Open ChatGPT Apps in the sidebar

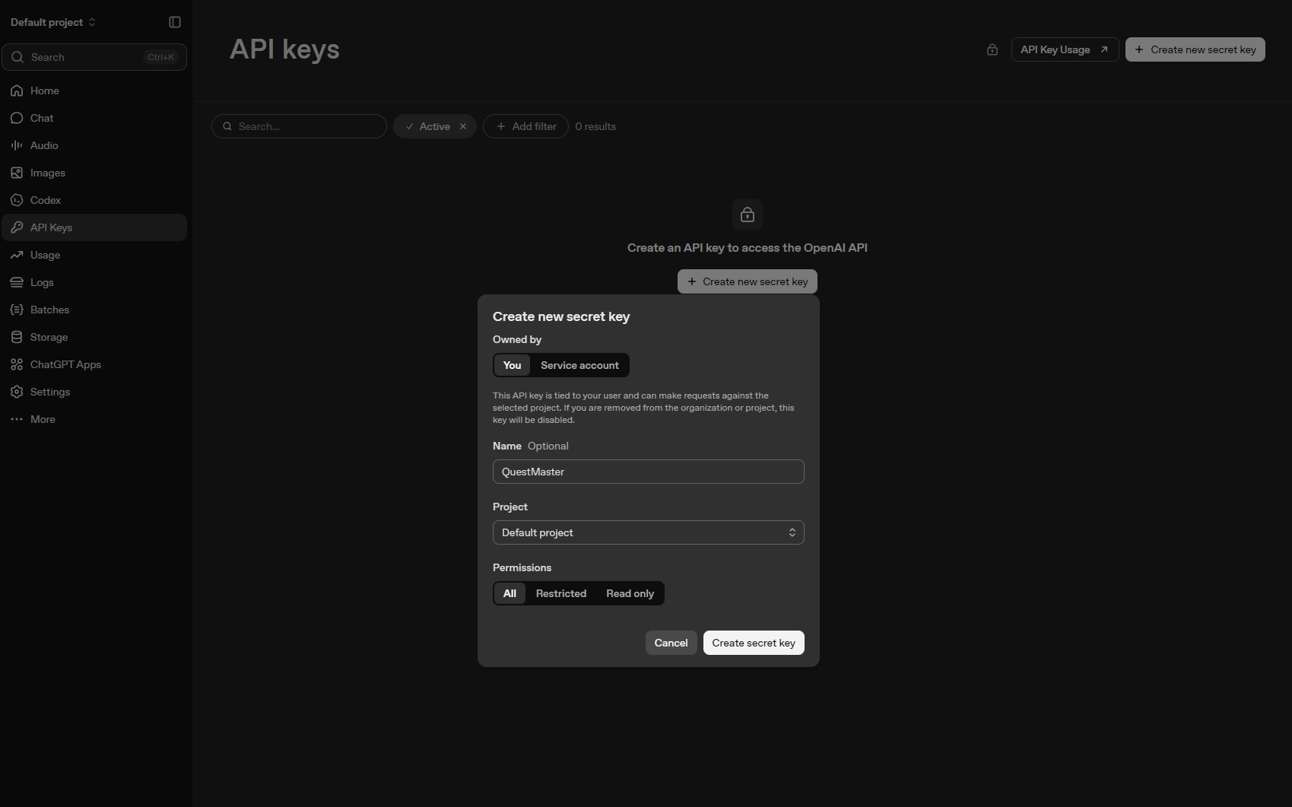tap(94, 364)
